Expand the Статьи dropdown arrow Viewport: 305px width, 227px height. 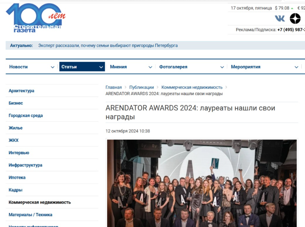coord(101,67)
